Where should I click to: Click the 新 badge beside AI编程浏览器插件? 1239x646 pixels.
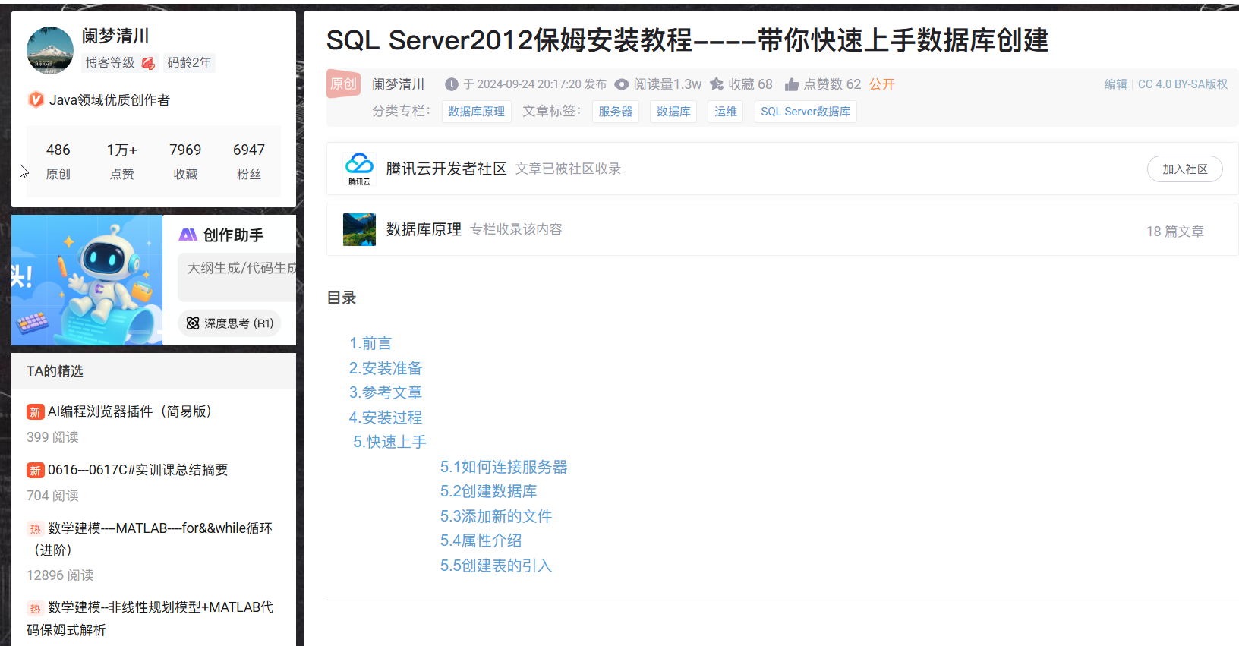click(x=35, y=412)
